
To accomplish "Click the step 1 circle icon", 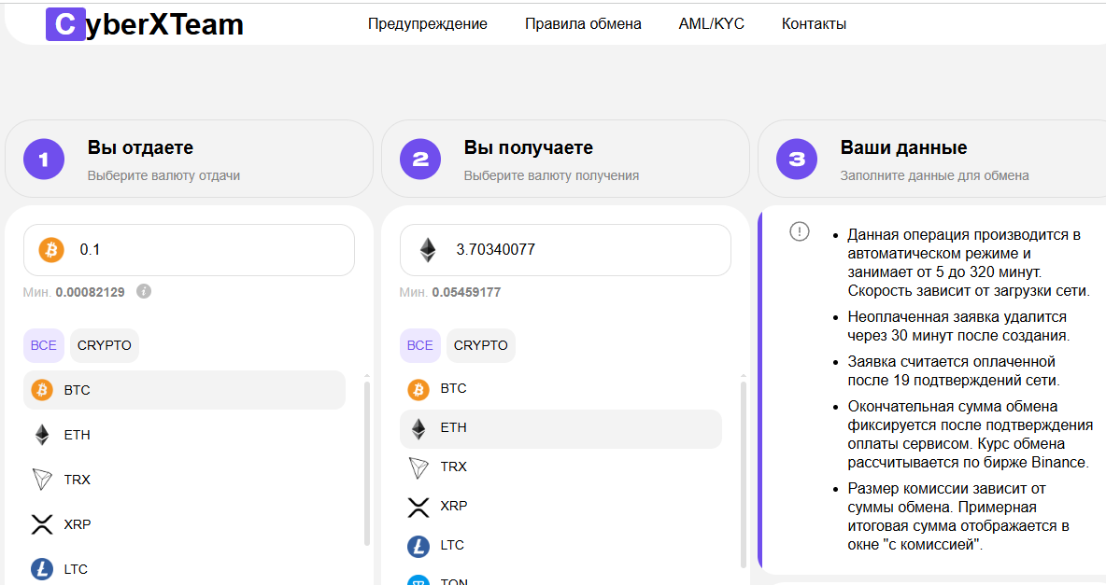I will coord(44,160).
